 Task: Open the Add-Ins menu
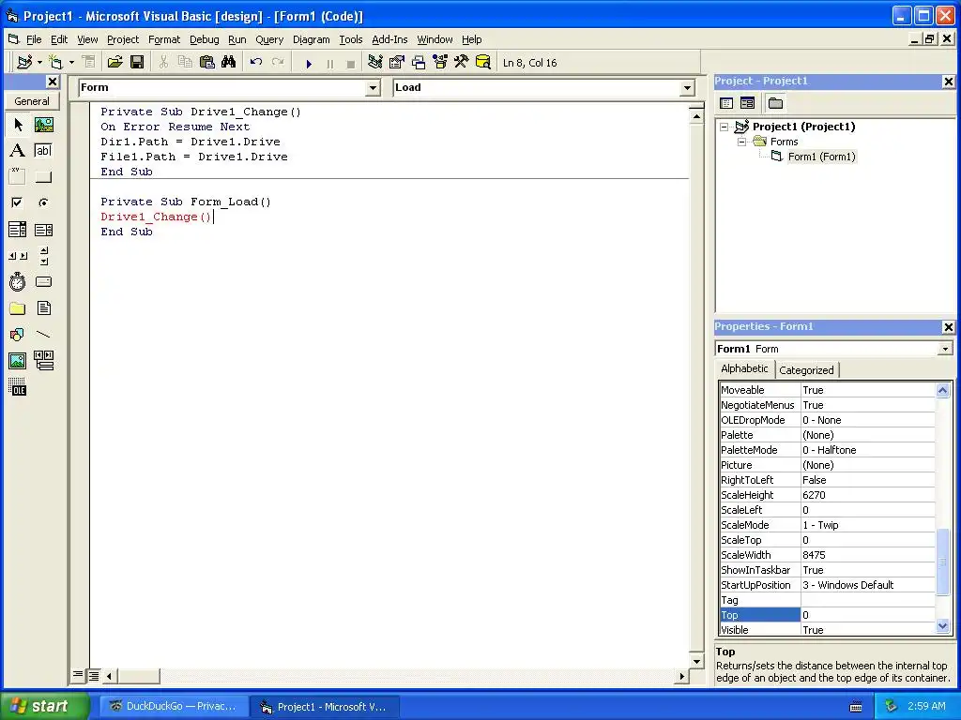point(389,39)
